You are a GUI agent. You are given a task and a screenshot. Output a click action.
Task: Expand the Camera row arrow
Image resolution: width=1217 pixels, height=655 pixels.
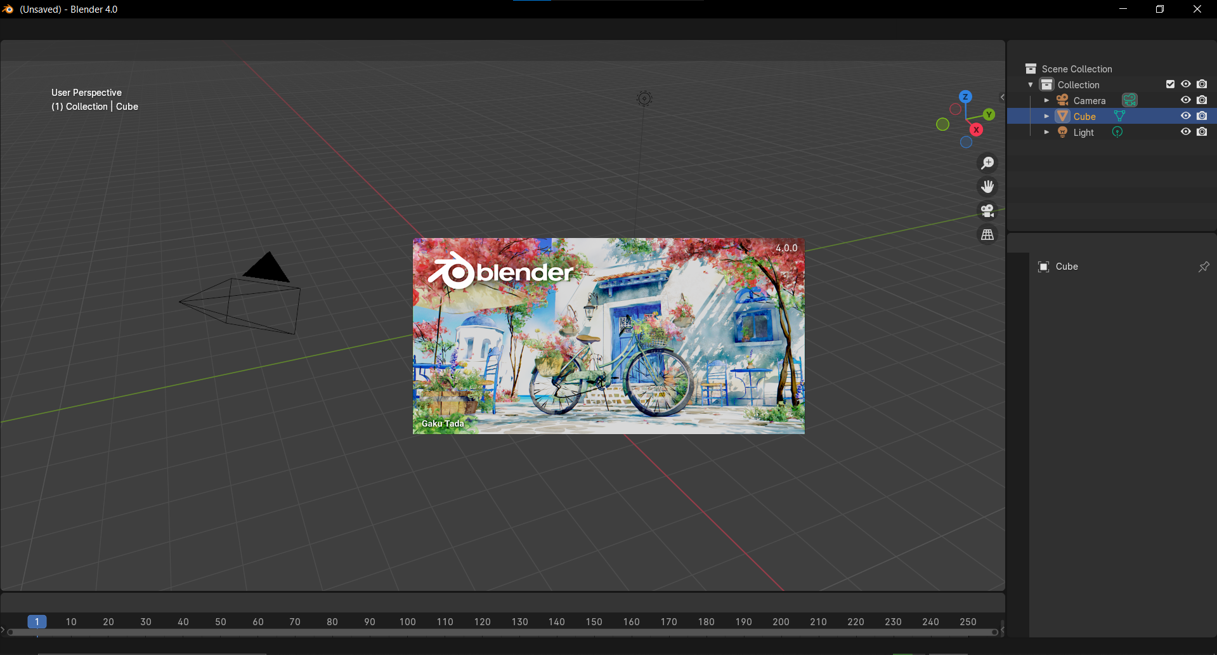pyautogui.click(x=1046, y=100)
